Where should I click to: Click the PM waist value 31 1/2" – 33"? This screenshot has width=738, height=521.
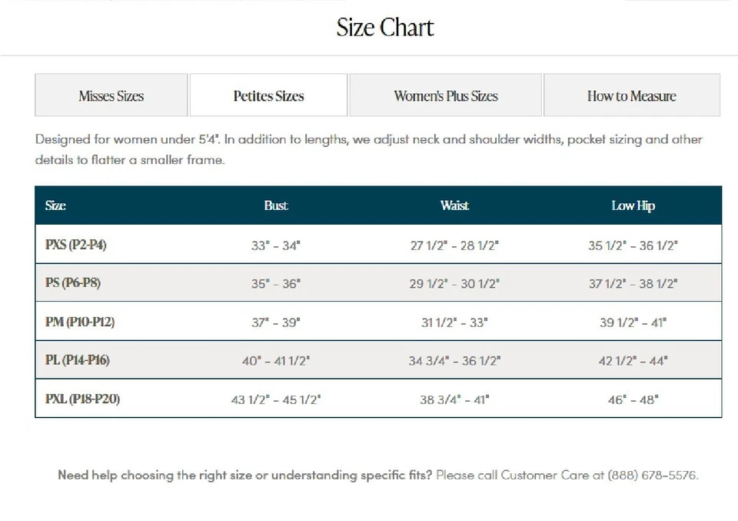pyautogui.click(x=454, y=322)
